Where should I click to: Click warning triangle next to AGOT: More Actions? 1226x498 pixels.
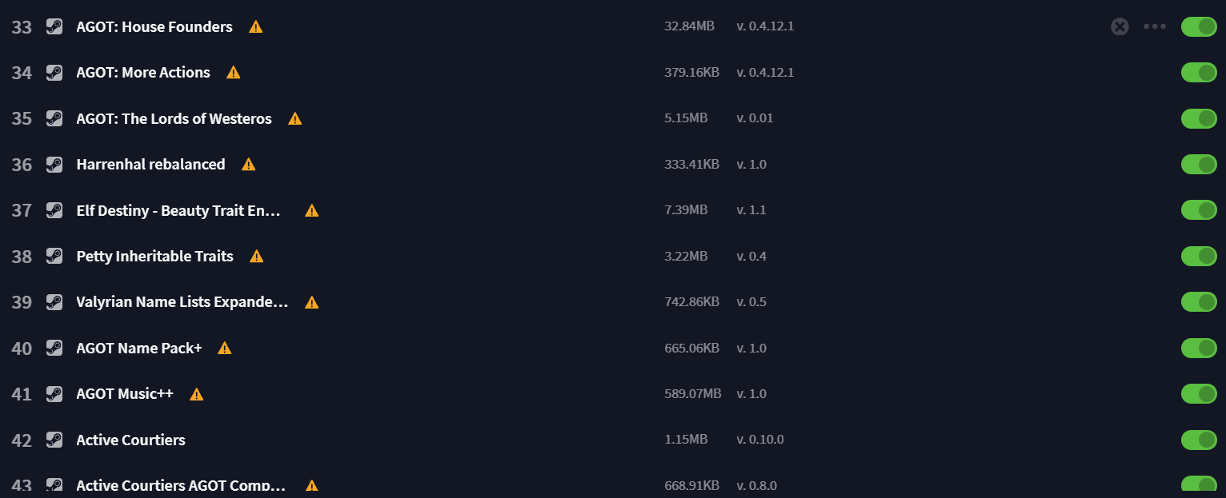click(234, 73)
